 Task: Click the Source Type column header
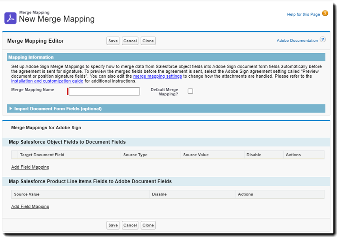tap(135, 155)
